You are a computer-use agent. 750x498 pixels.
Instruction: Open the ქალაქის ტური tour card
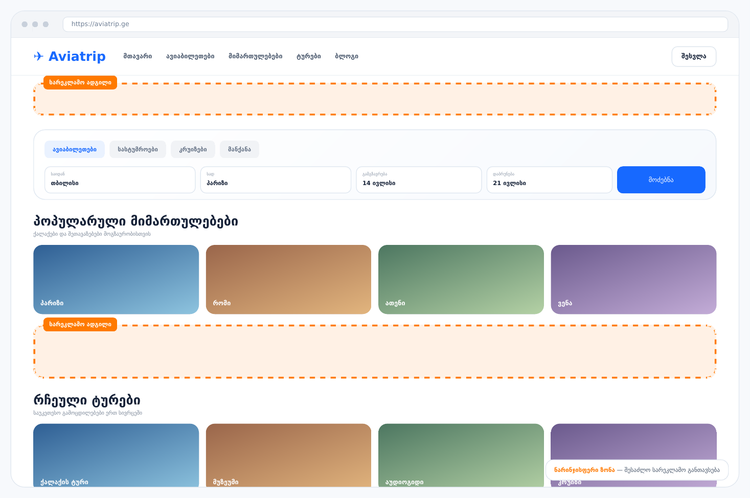[x=116, y=455]
